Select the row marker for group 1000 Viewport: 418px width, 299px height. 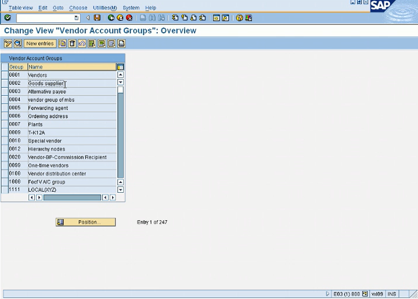point(5,182)
